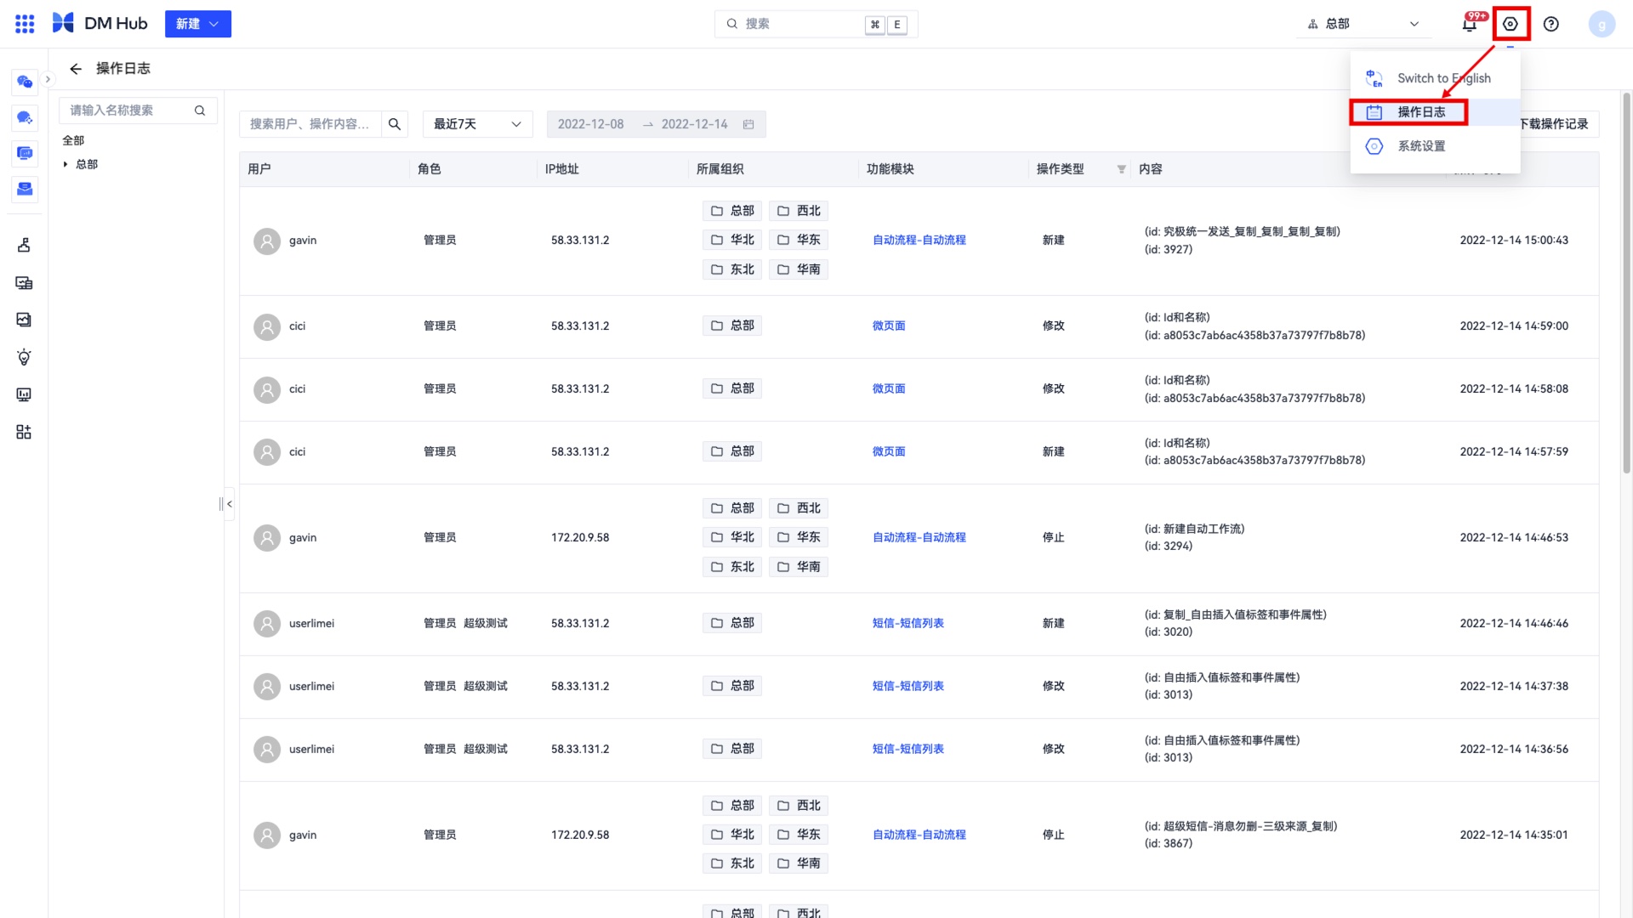Select Switch to English in the menu

point(1435,78)
